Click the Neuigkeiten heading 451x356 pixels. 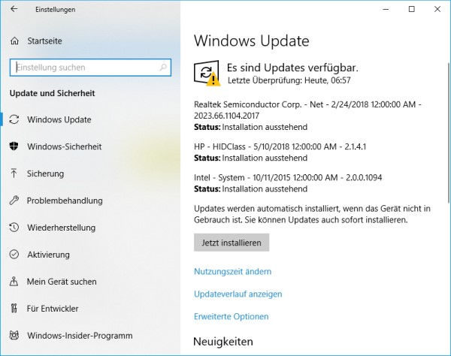(223, 342)
